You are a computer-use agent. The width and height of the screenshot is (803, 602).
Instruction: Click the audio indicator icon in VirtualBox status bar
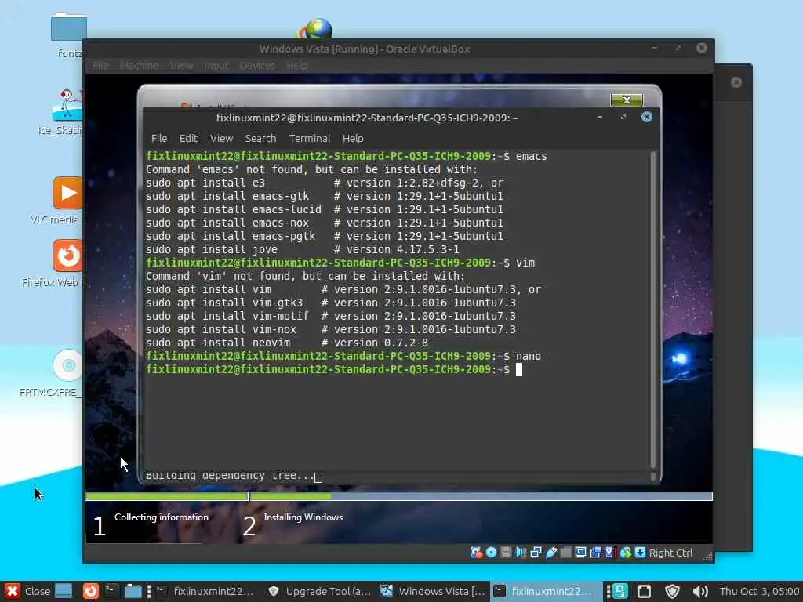(521, 553)
